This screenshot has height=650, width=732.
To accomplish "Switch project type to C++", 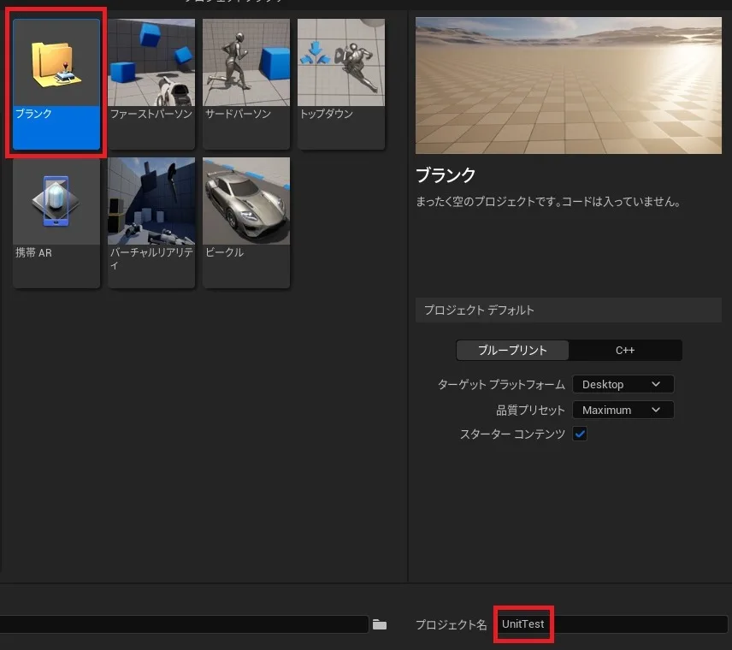I will coord(625,350).
